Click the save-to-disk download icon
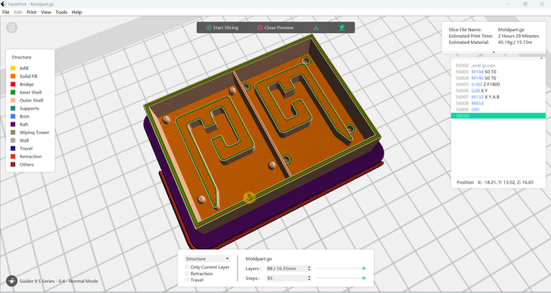 pyautogui.click(x=315, y=28)
